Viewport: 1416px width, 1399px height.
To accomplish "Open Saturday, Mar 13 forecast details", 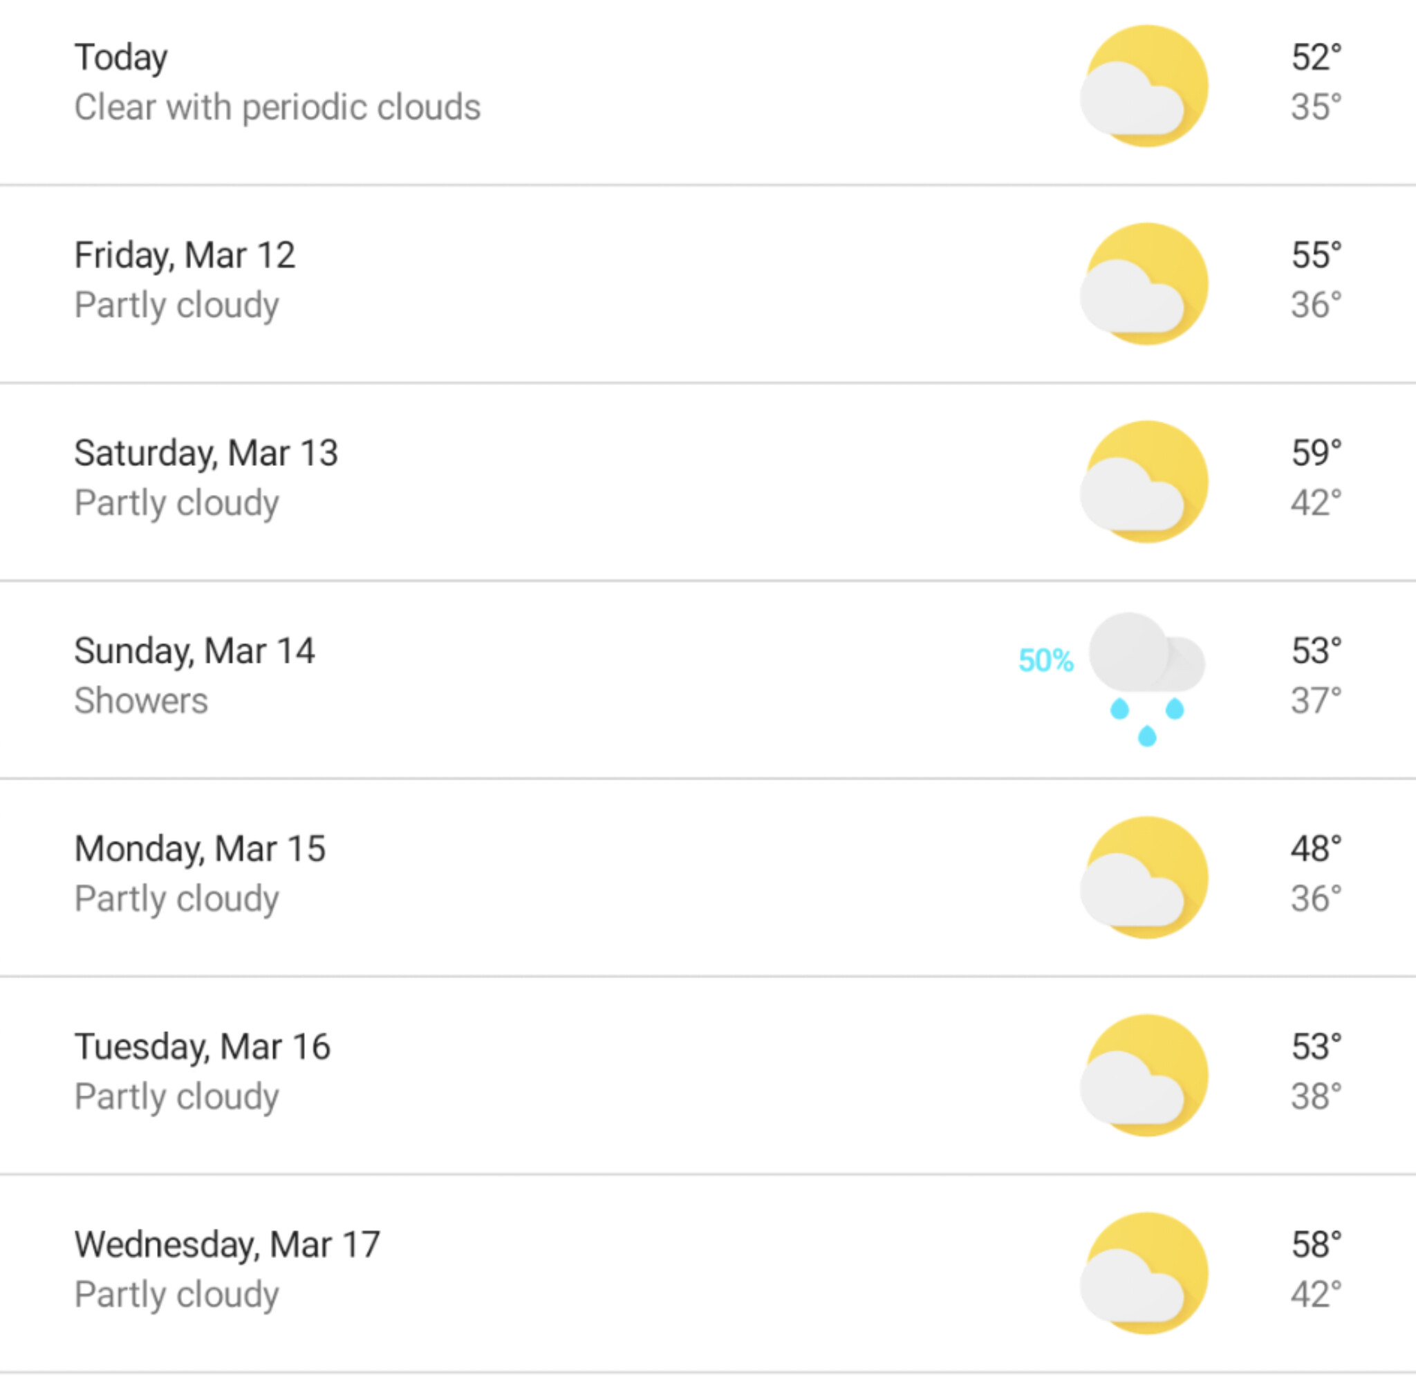I will point(708,482).
